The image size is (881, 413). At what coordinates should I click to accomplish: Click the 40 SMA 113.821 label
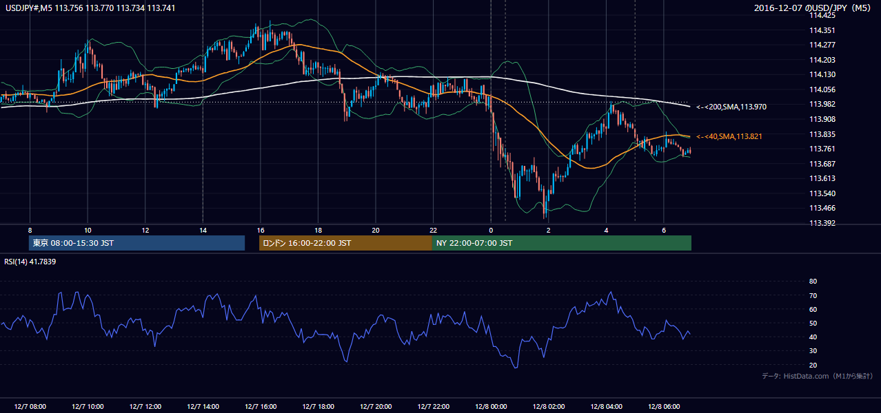[729, 137]
